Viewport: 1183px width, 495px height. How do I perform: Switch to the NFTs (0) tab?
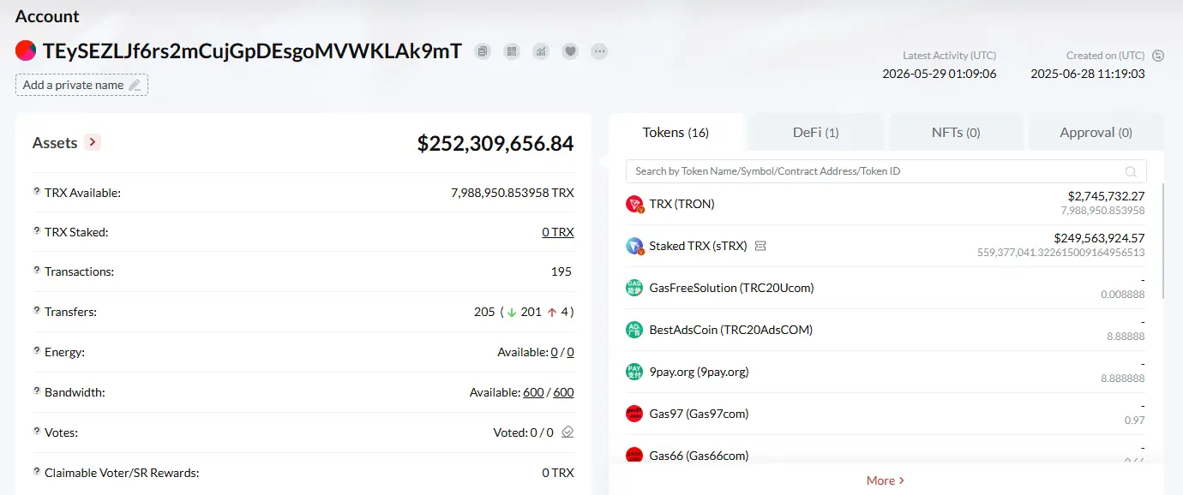pos(956,133)
